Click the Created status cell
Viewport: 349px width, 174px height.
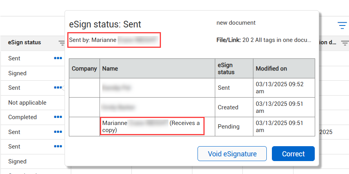point(234,107)
